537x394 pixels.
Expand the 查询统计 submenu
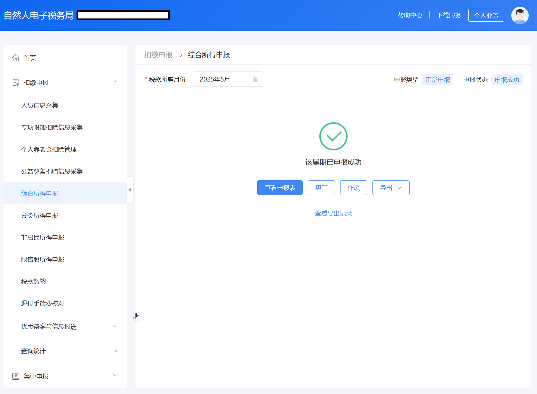point(115,351)
